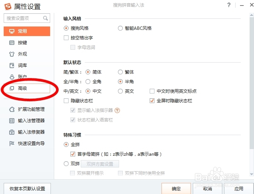This screenshot has height=194, width=254.
Task: Switch to the 按键 tab
Action: click(27, 43)
